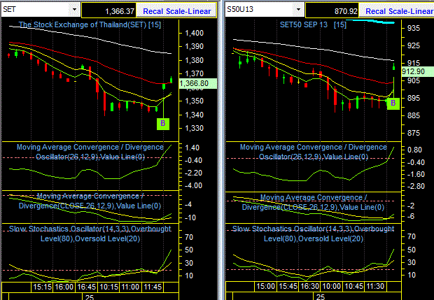
Task: Click the 16:45 time label
Action: pyautogui.click(x=86, y=287)
